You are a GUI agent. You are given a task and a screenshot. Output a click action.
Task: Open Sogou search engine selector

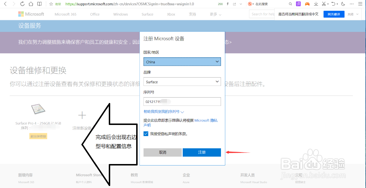pyautogui.click(x=251, y=4)
